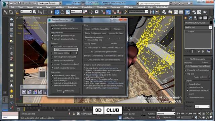This screenshot has height=121, width=215.
Task: Toggle switch renderer to Corona checkbox
Action: [x=52, y=68]
